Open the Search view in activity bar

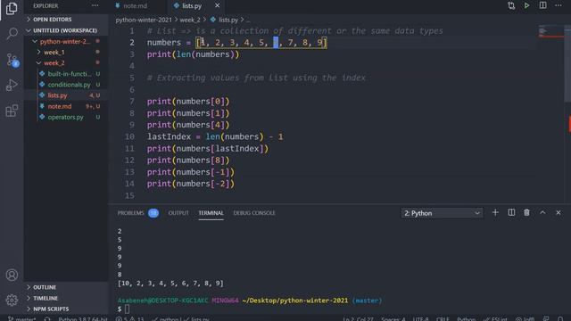12,34
